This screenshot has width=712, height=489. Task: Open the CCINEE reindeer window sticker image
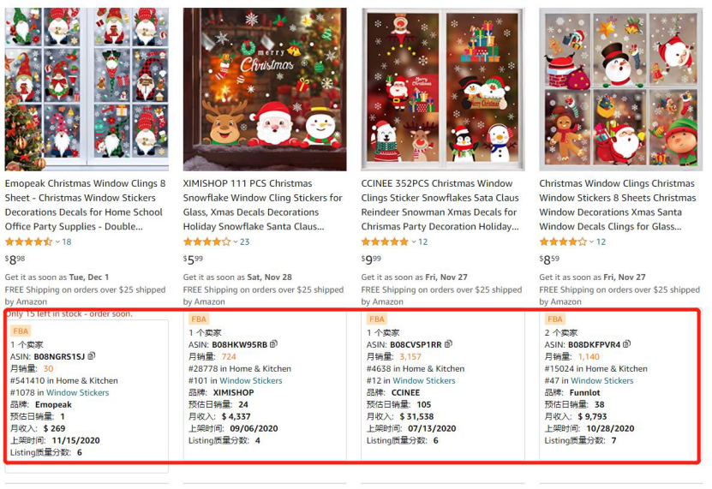point(443,89)
